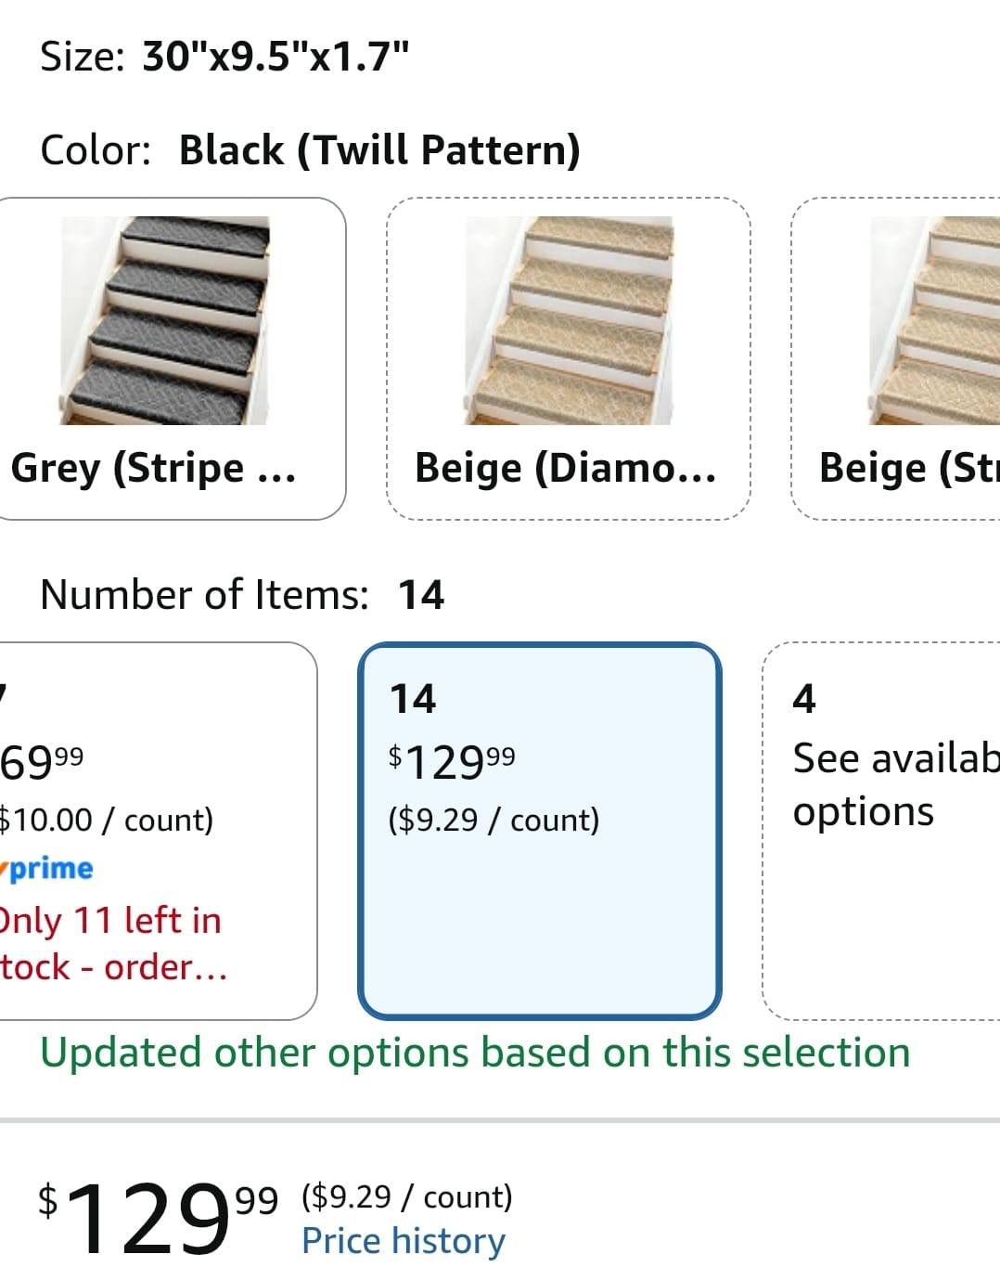The image size is (1000, 1280).
Task: Click the ($9.29 / count) text beside main price
Action: pos(407,1196)
